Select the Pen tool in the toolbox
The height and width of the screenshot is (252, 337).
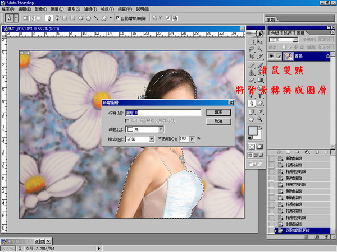[253, 103]
